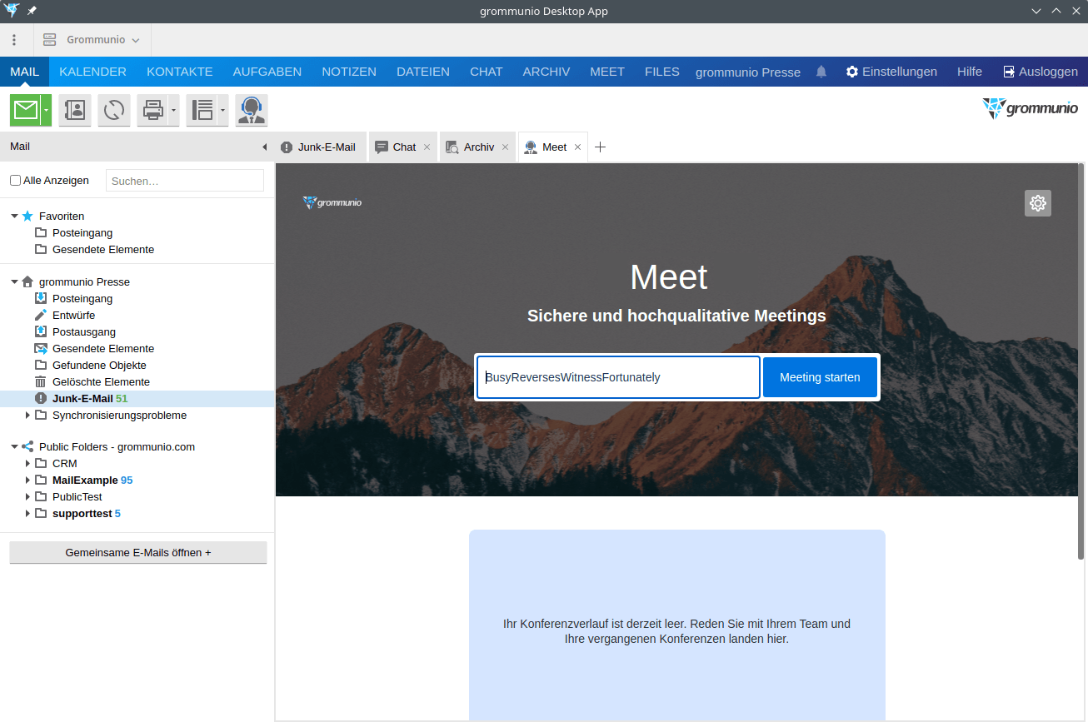Collapse the grommunio Presse account tree
This screenshot has width=1088, height=722.
point(14,281)
